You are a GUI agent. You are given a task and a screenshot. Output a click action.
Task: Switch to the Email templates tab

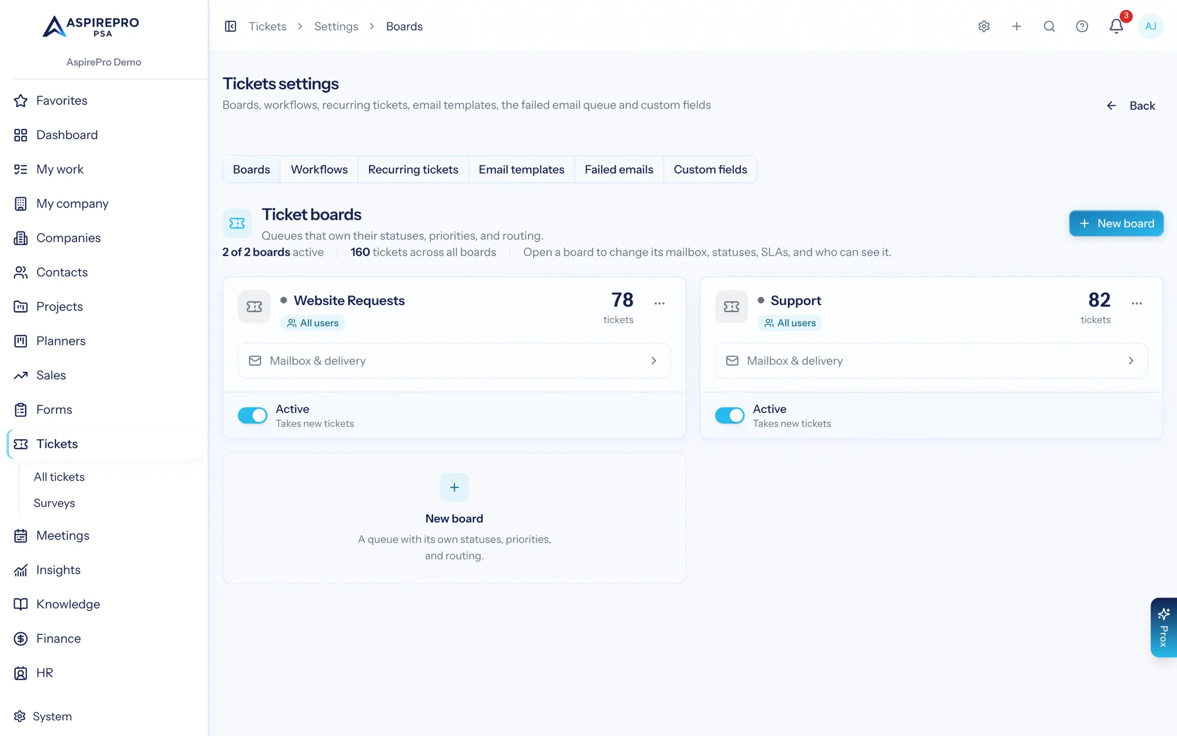521,170
